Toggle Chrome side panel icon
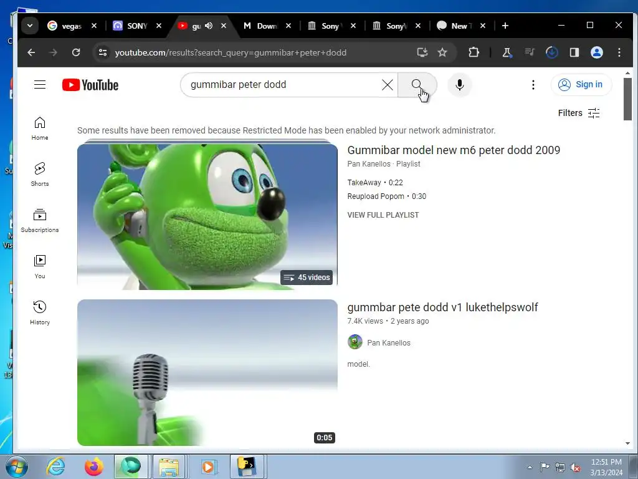 tap(574, 52)
